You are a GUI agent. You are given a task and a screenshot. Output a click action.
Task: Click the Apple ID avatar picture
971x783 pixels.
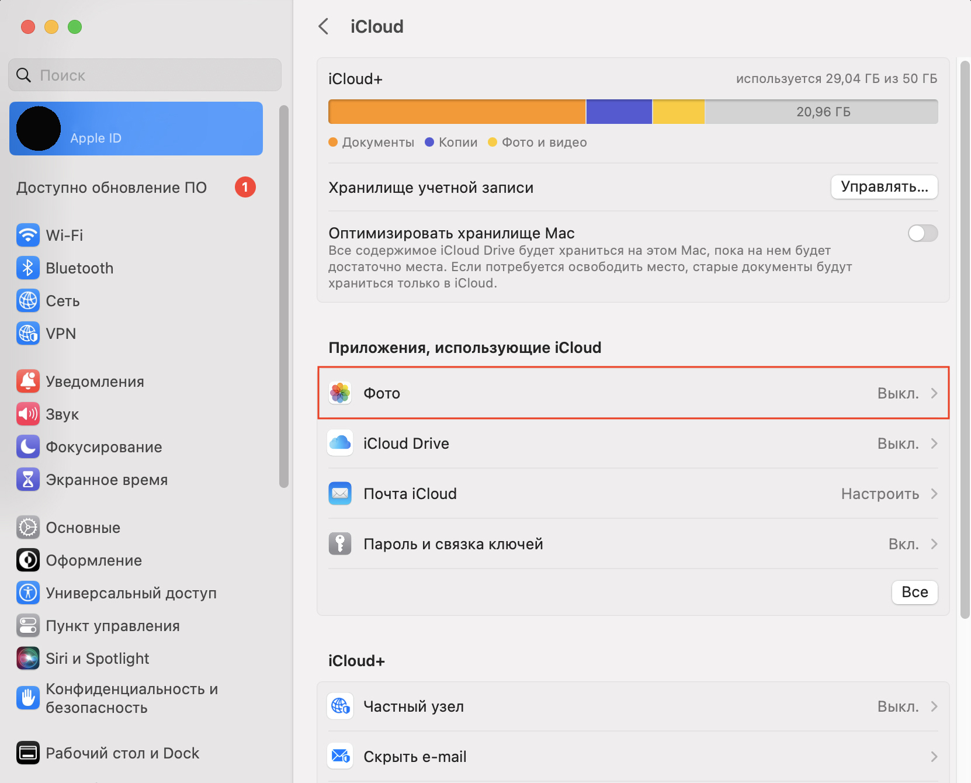39,129
